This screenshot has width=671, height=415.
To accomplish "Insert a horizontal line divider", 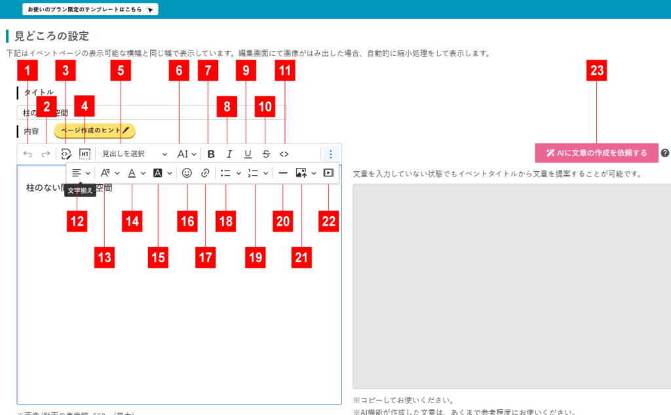I will click(x=283, y=174).
